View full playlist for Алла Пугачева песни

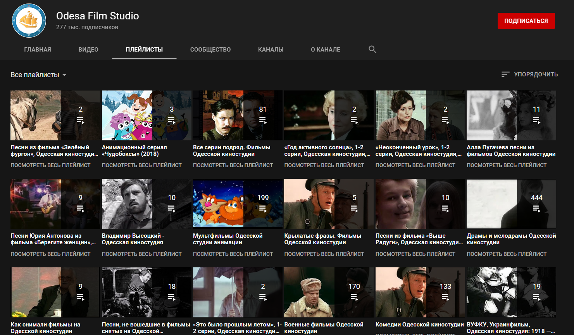506,165
